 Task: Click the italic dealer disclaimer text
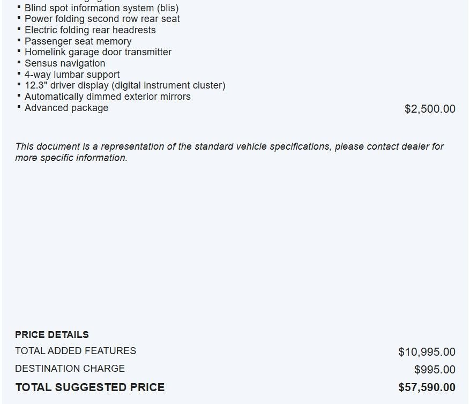tap(229, 152)
